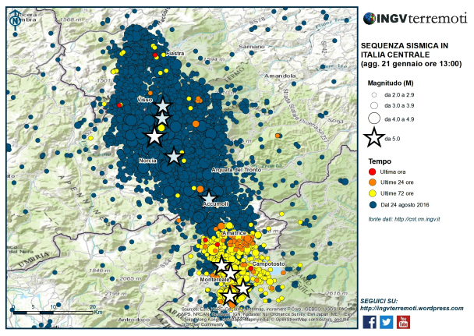Click the 1846 m elevation label

[x=101, y=271]
